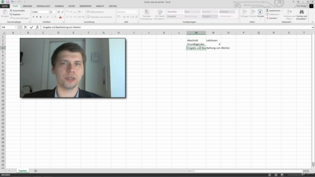
Task: Click the Undo arrow in quick access toolbar
Action: [x=12, y=2]
